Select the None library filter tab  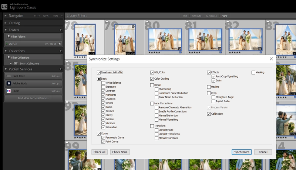pyautogui.click(x=225, y=16)
